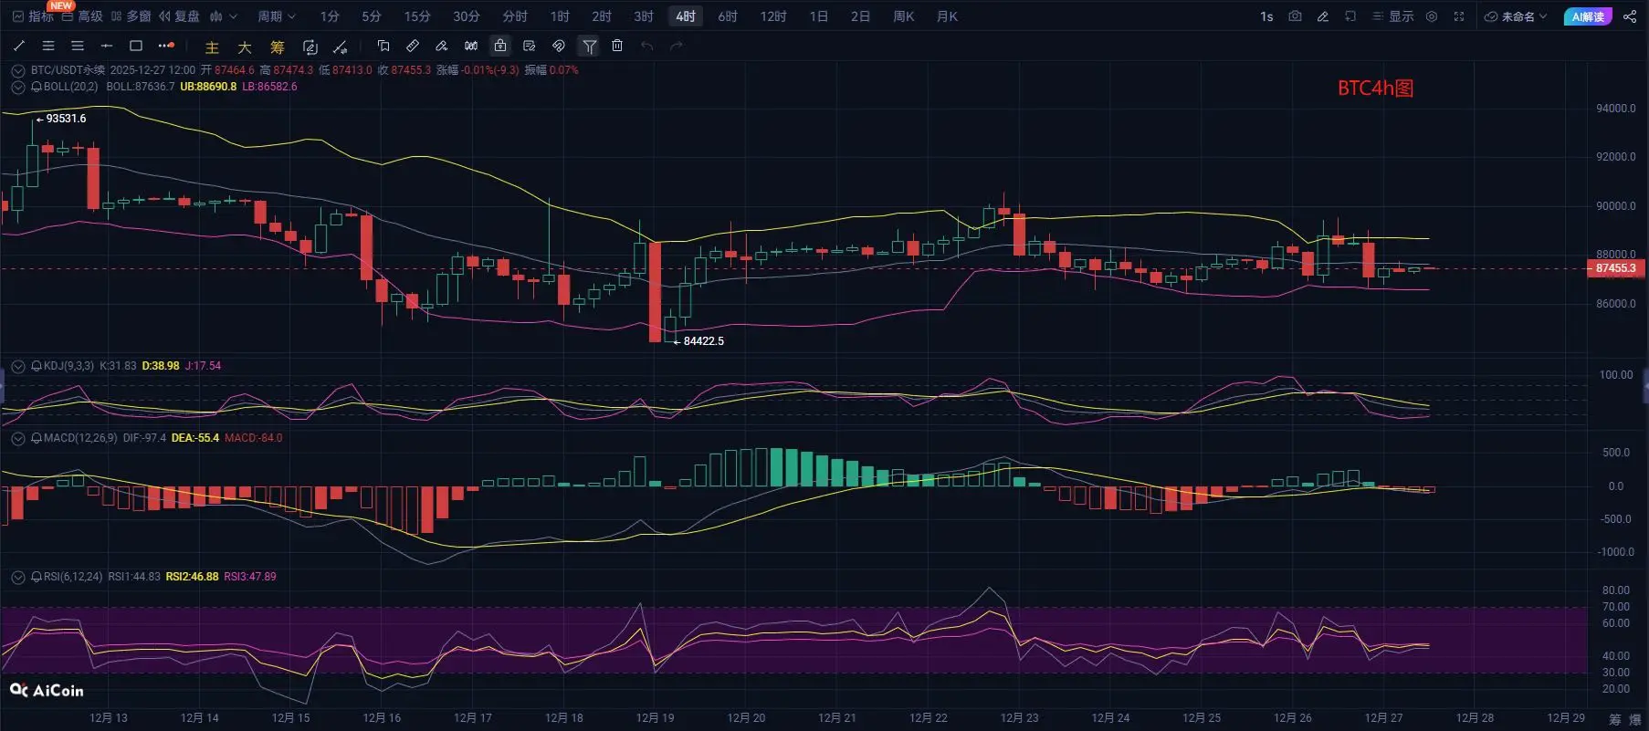This screenshot has height=731, width=1649.
Task: Click the AI解读 button
Action: (1588, 16)
